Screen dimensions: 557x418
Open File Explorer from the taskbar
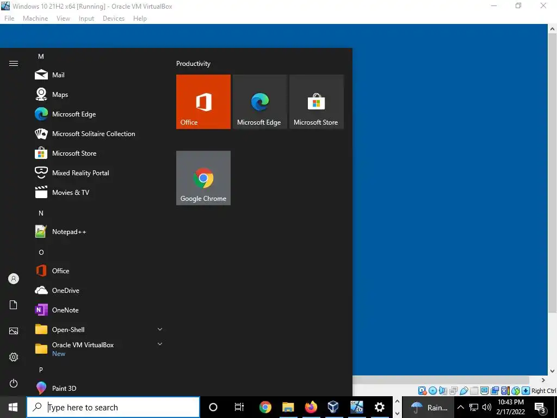288,407
